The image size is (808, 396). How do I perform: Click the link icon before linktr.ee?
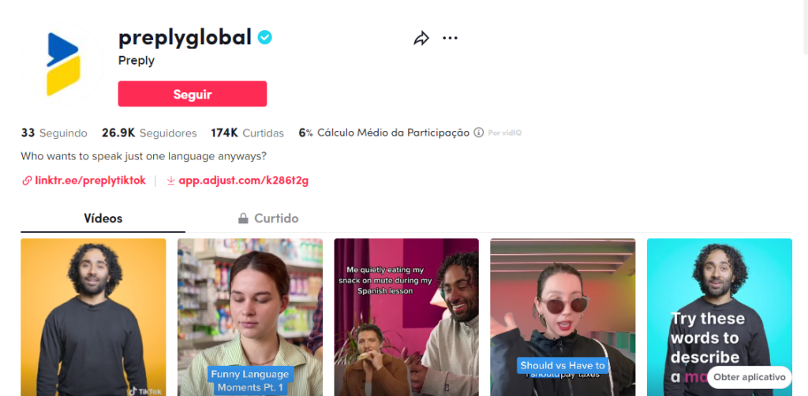(x=27, y=181)
